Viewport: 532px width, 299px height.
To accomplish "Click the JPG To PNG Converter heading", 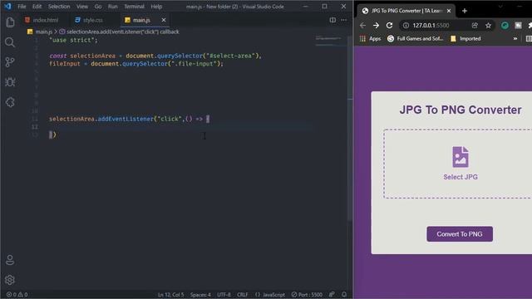I will (x=461, y=110).
